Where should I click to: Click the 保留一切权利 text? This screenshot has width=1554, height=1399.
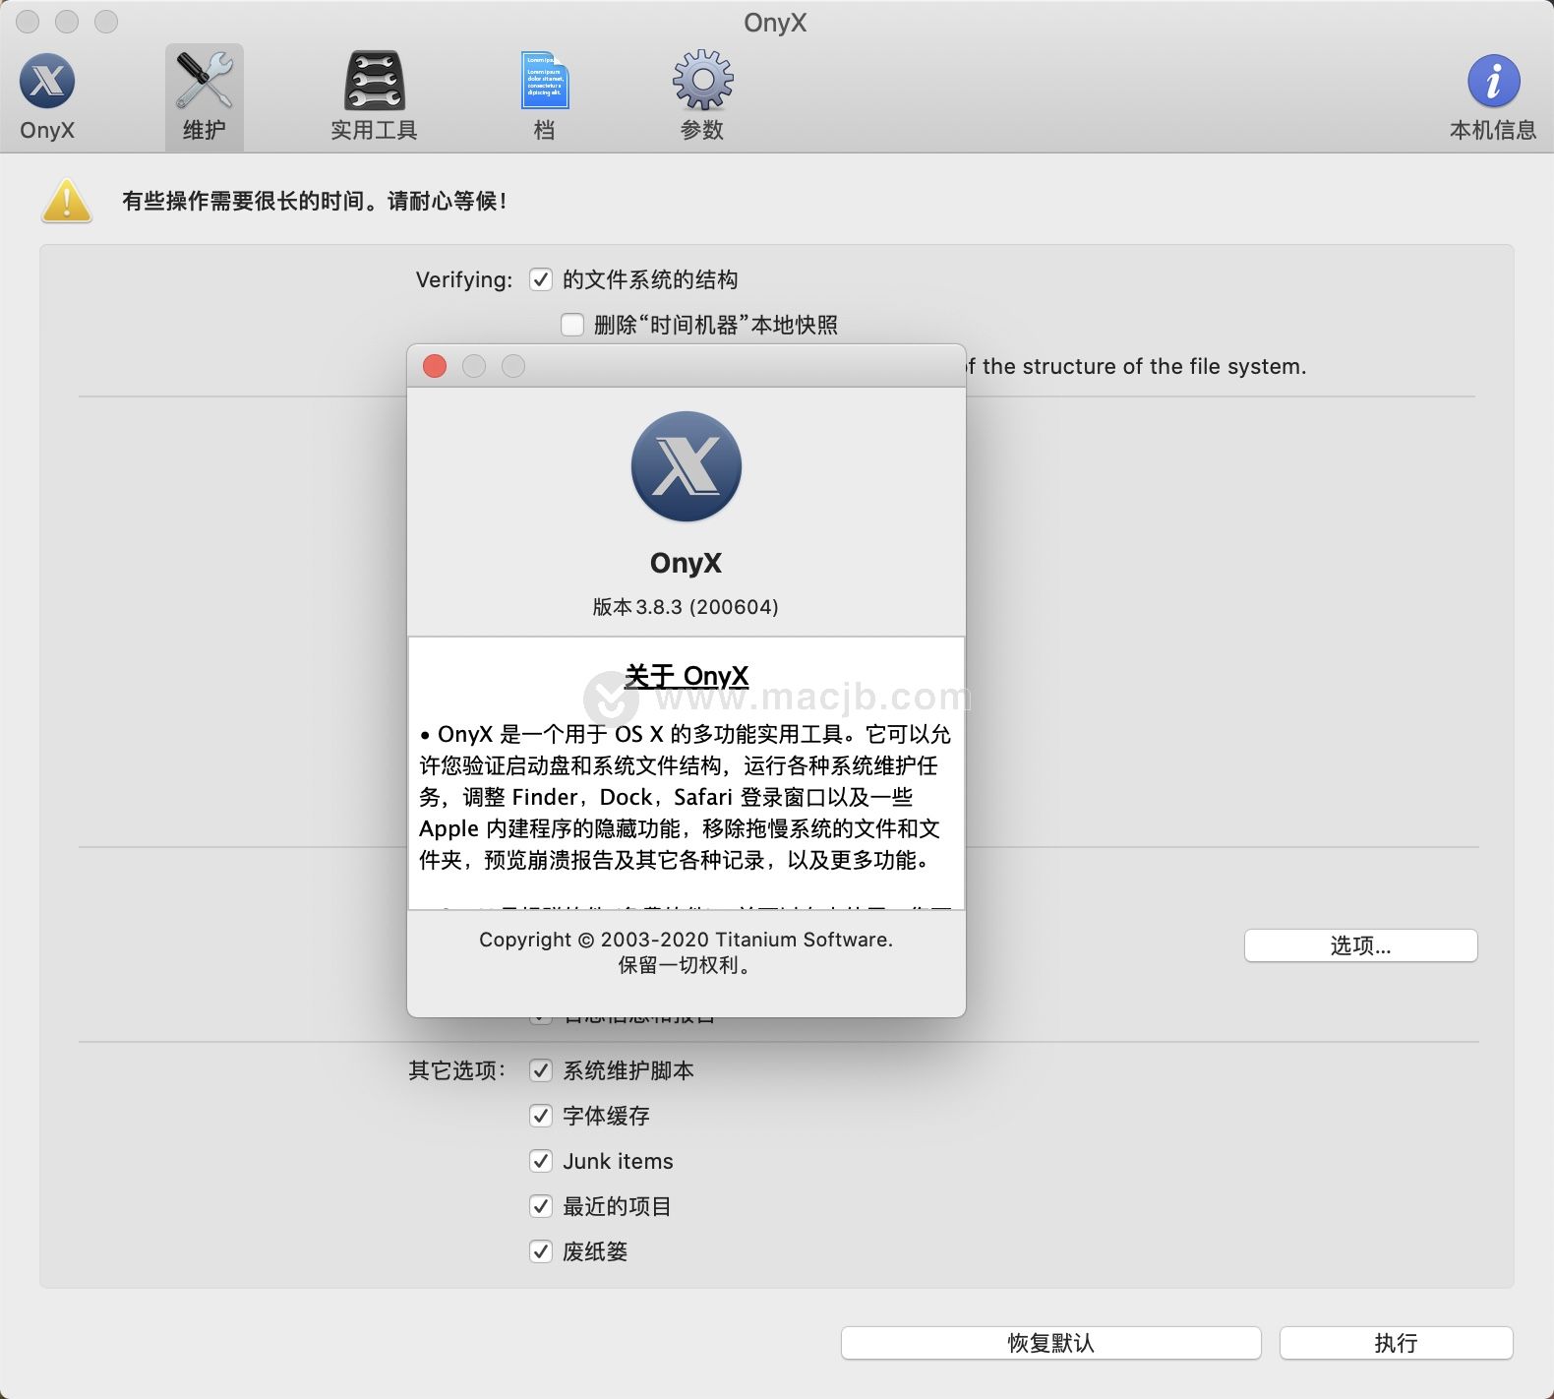coord(686,965)
